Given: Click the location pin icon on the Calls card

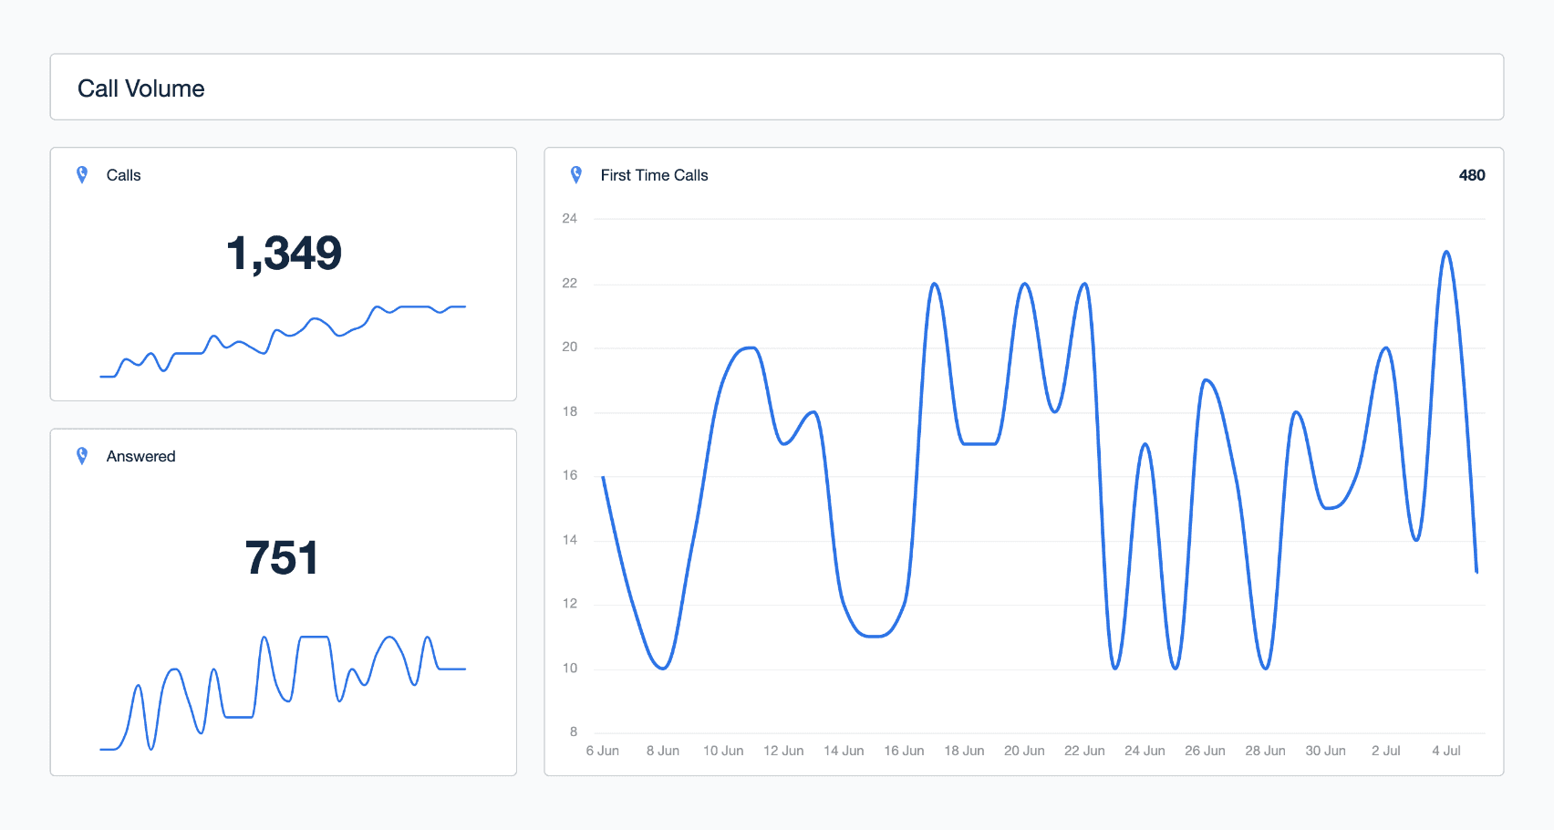Looking at the screenshot, I should [x=83, y=174].
